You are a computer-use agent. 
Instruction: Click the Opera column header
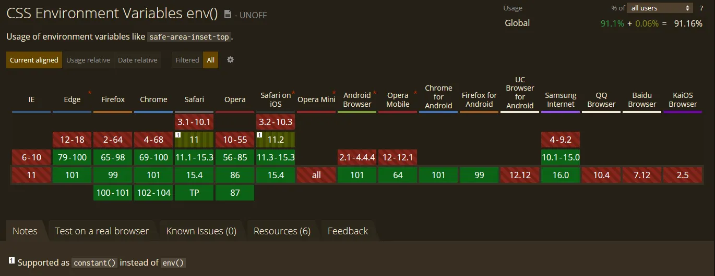pos(235,99)
